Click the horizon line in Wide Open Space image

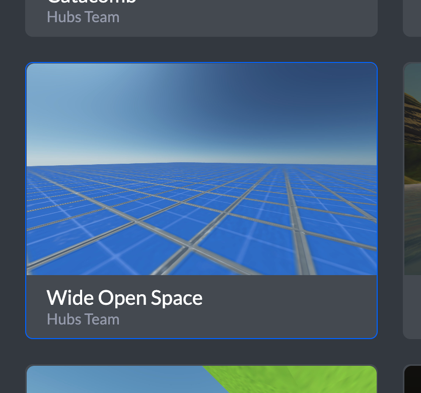tap(201, 164)
